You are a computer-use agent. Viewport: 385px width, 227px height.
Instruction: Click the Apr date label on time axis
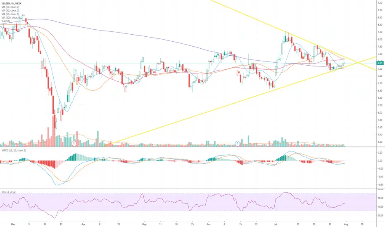83,224
